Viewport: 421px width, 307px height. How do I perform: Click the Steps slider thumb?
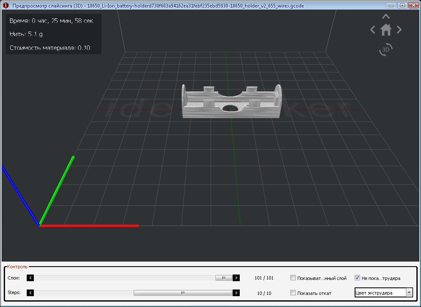[x=183, y=293]
